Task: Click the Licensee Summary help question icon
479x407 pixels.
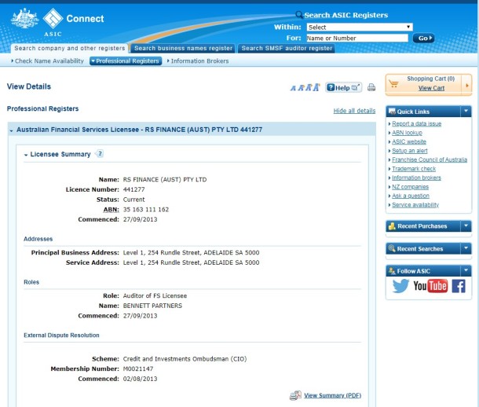Action: 100,154
